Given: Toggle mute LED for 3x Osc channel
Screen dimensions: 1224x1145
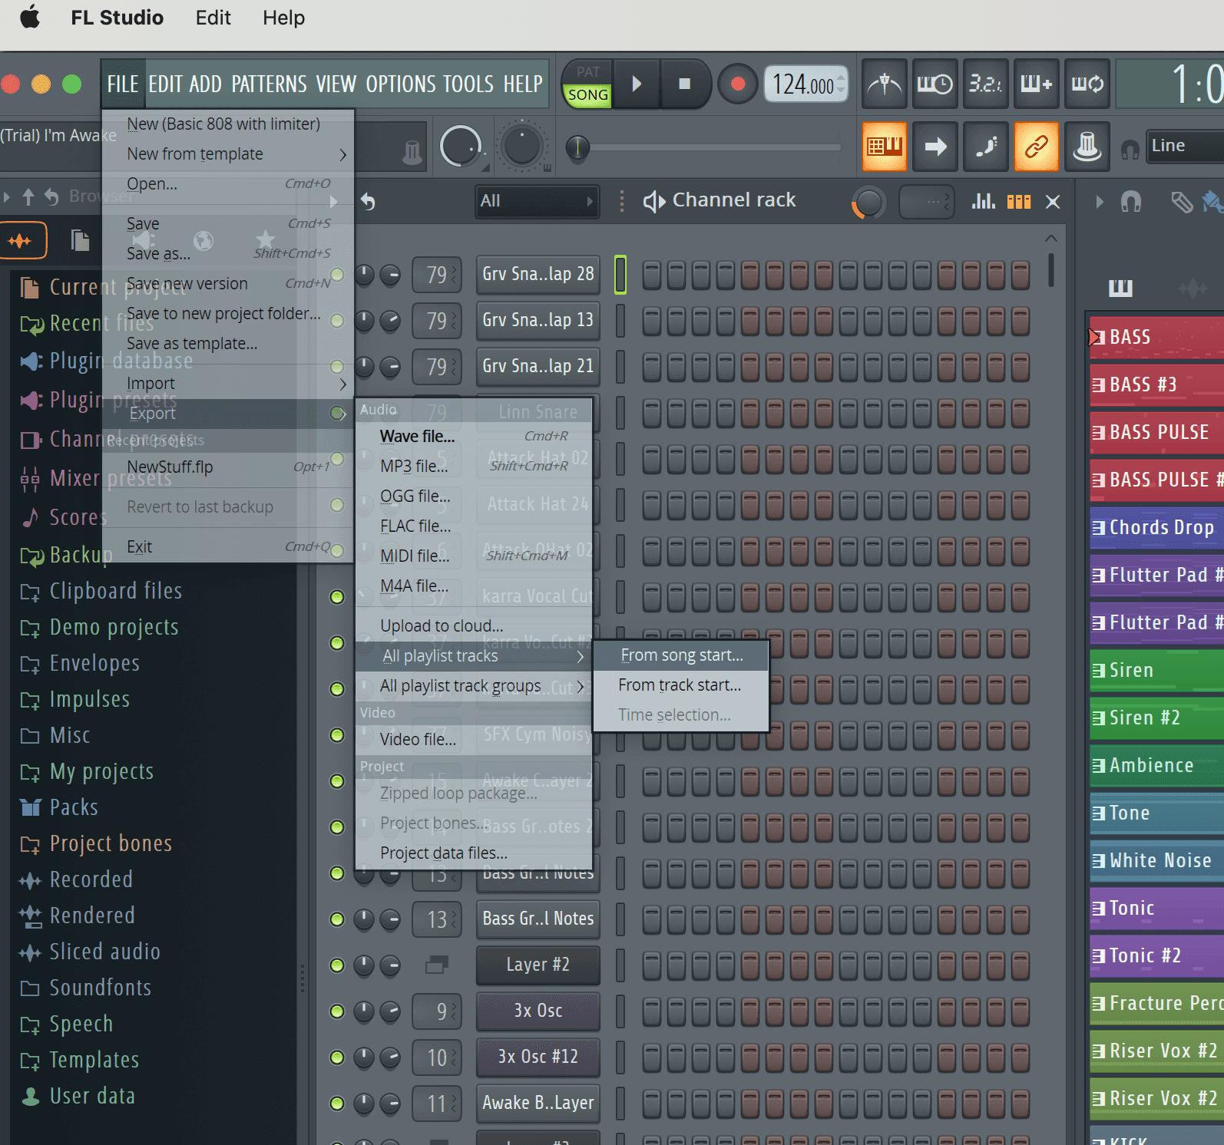Looking at the screenshot, I should click(x=336, y=1011).
